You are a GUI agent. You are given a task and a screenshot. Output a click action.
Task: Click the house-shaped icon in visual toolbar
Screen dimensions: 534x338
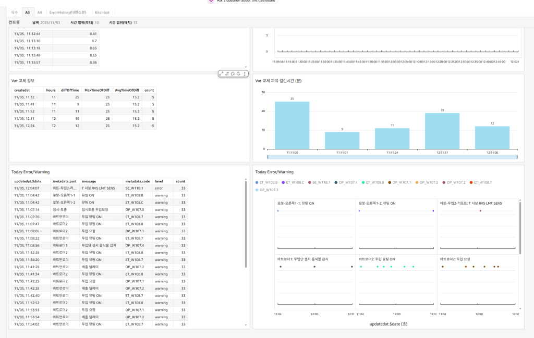(233, 74)
